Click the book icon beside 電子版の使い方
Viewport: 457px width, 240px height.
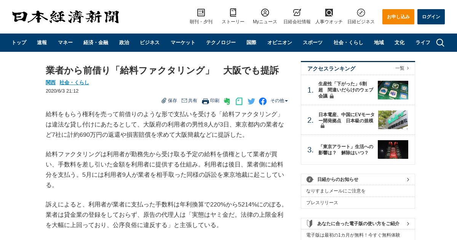click(310, 224)
